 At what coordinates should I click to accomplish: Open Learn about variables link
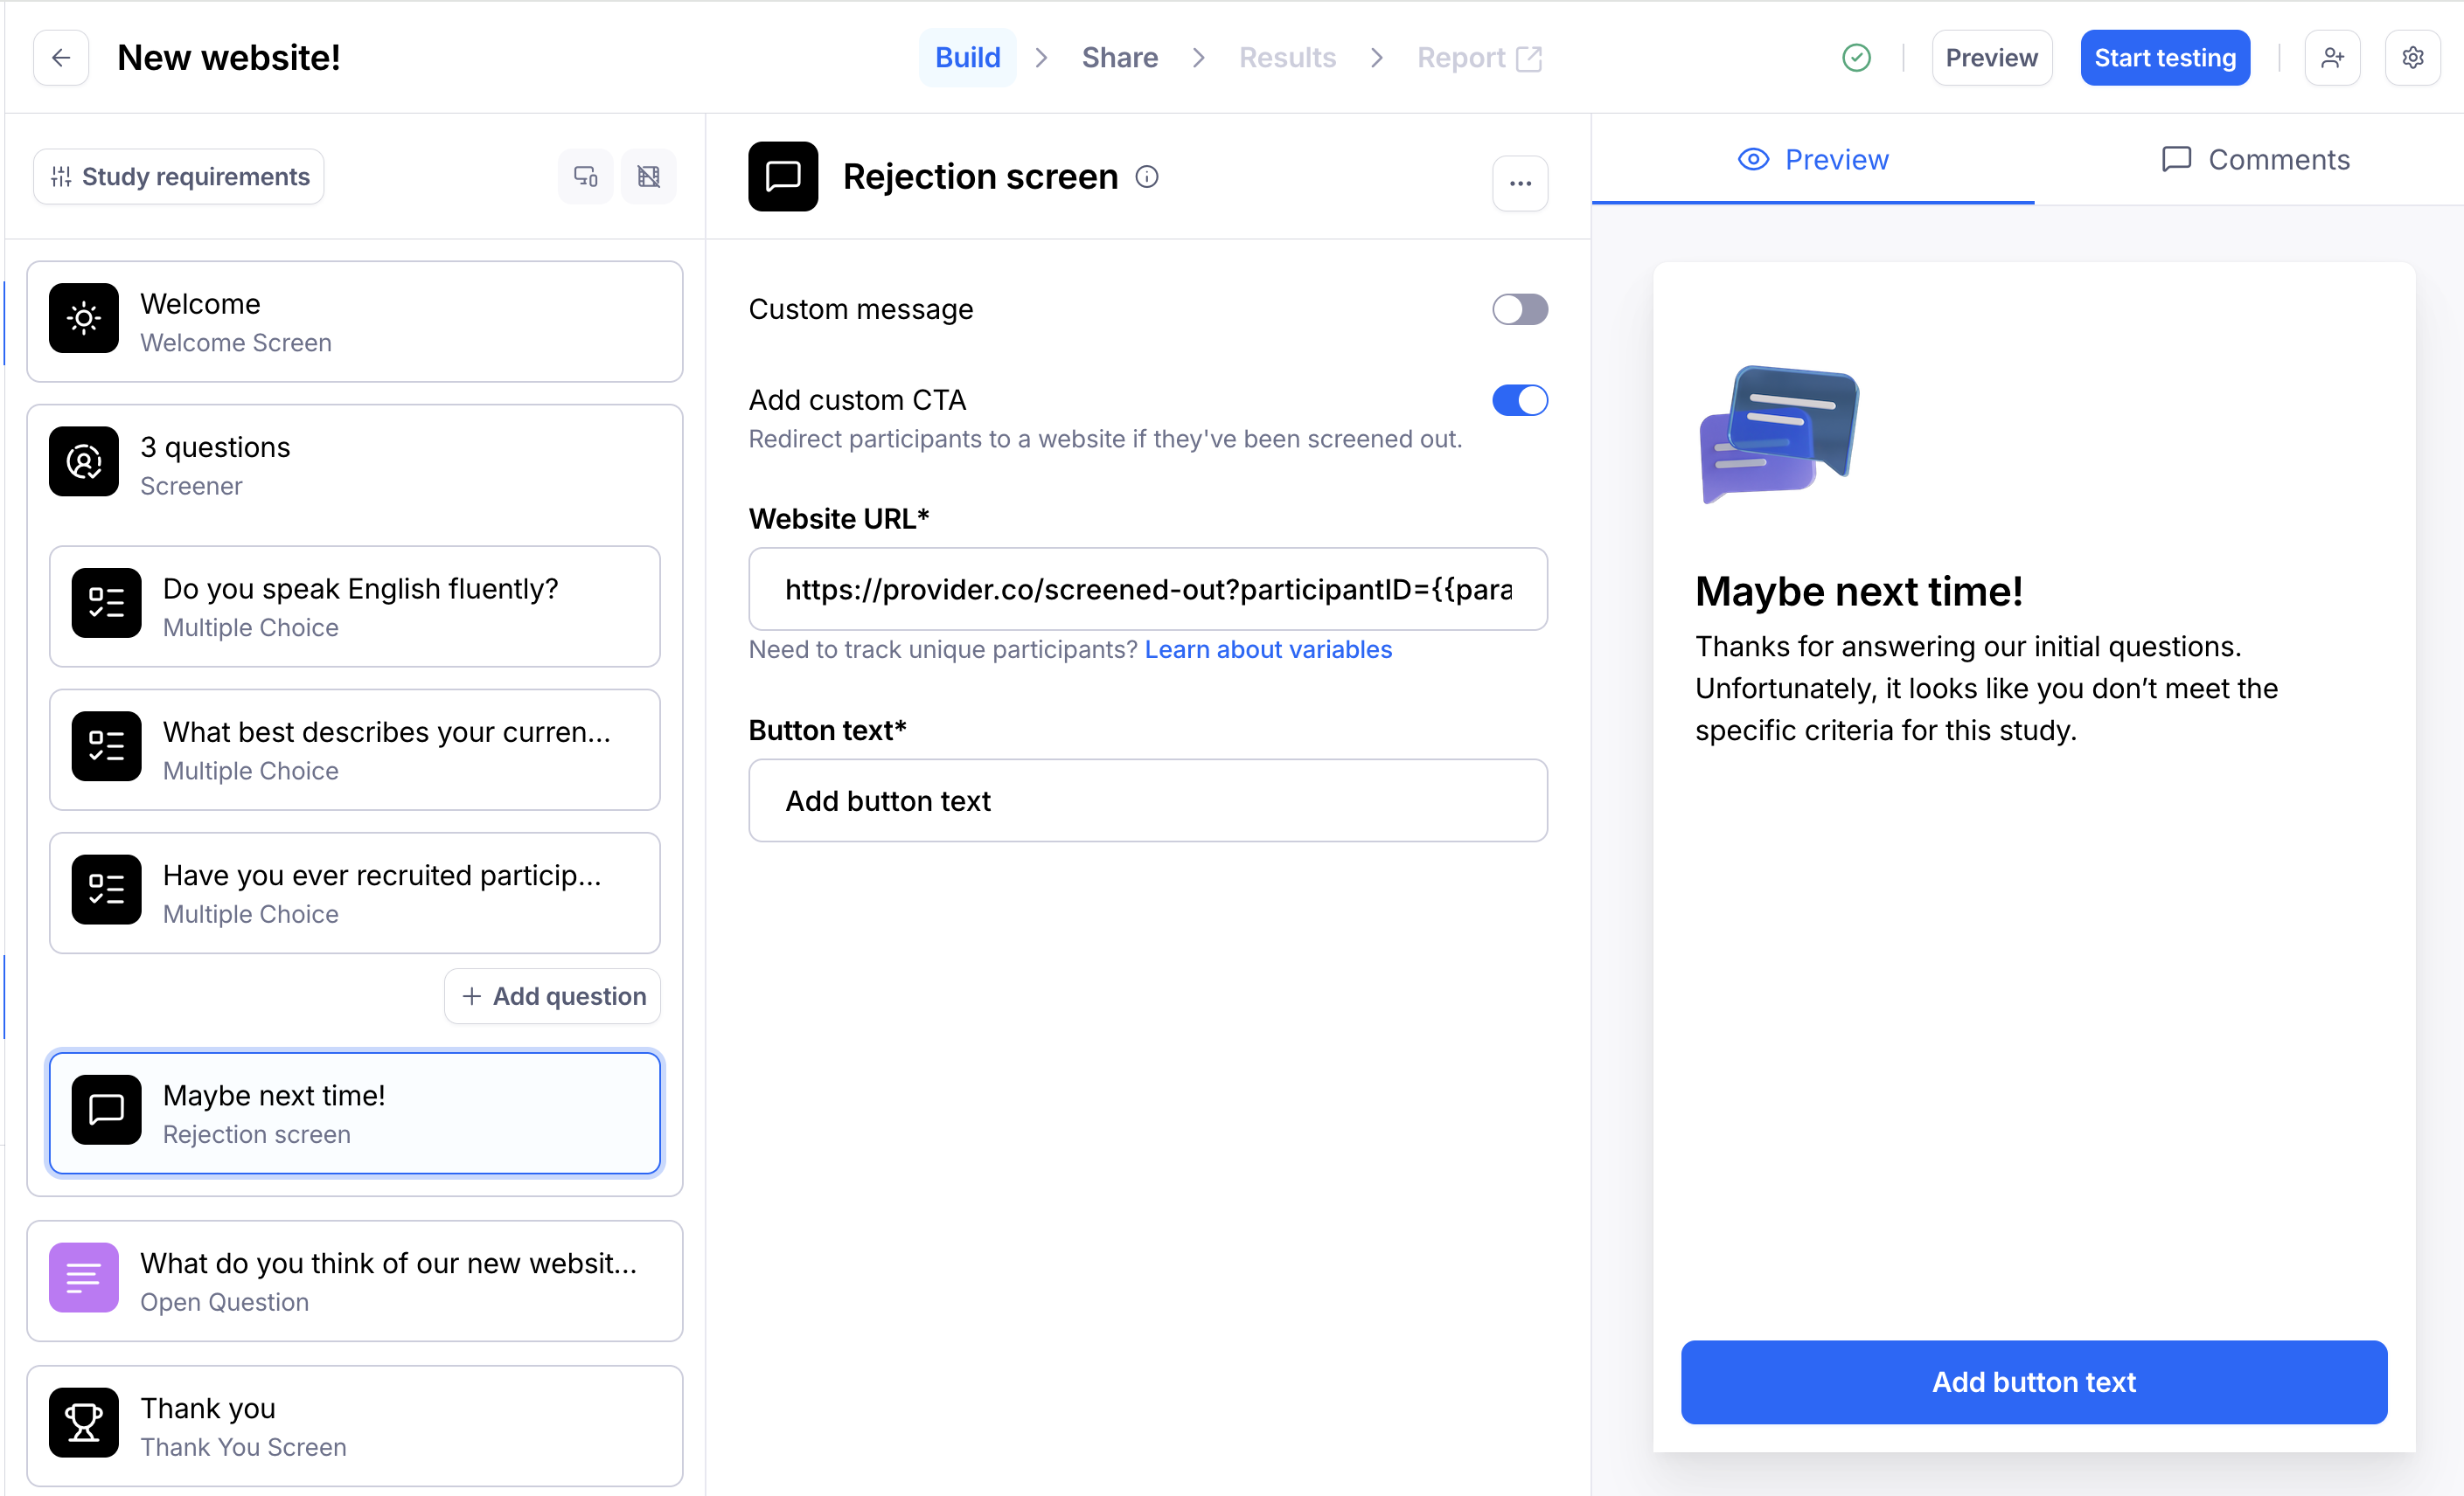tap(1267, 649)
